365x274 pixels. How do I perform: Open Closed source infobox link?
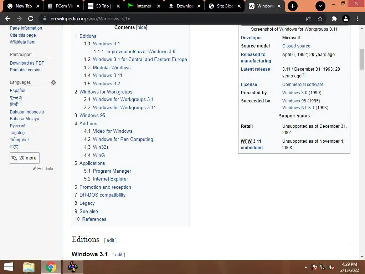tap(296, 46)
